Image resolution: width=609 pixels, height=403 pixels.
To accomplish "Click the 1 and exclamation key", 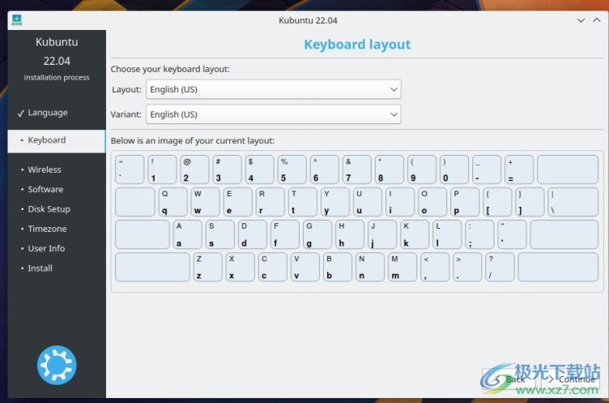I will click(162, 169).
